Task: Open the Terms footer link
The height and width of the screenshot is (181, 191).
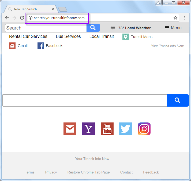Action: pos(30,172)
